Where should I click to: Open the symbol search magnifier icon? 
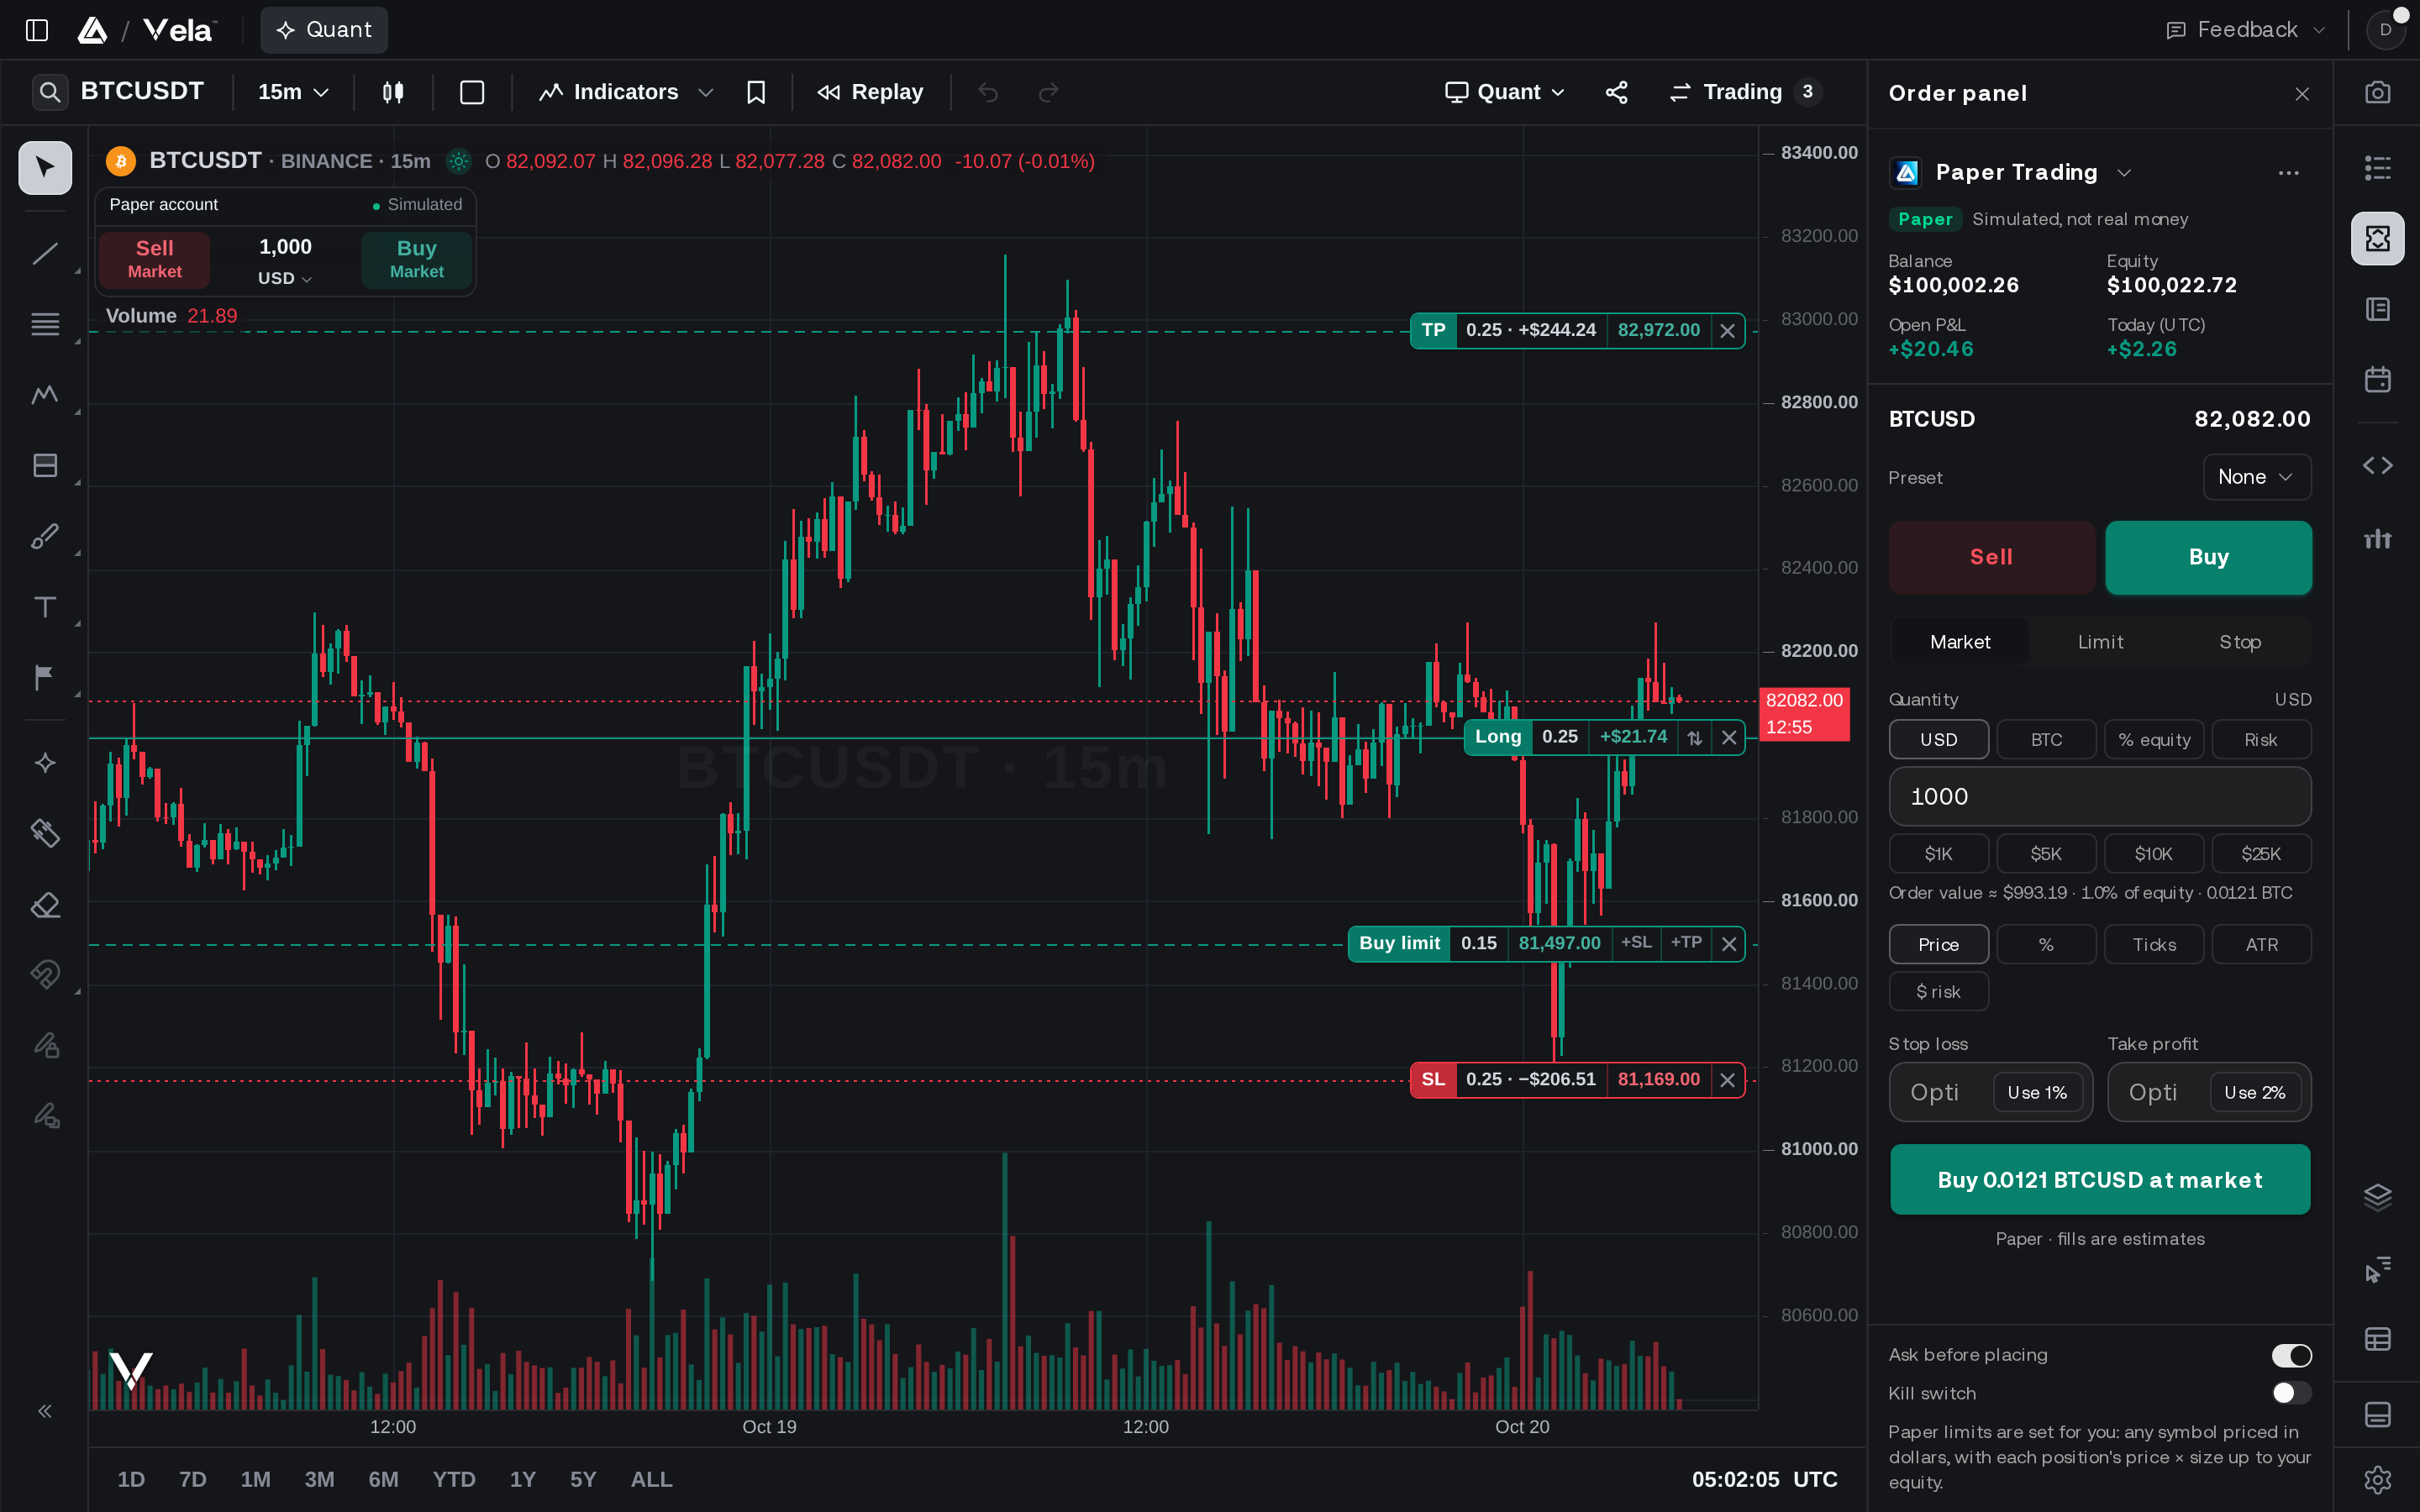(x=49, y=92)
